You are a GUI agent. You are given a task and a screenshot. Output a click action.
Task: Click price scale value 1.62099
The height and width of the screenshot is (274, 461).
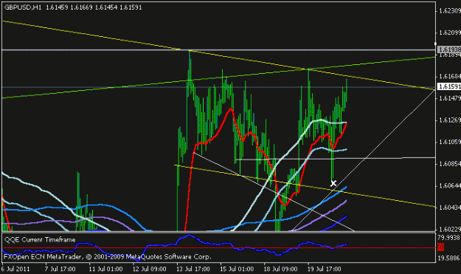(449, 32)
